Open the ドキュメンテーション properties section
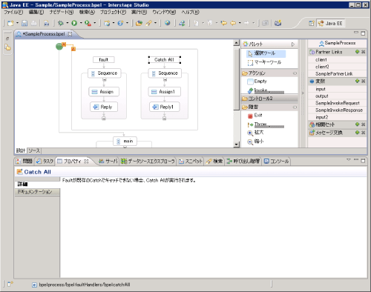Screen dimensions: 371x292 (x=37, y=192)
